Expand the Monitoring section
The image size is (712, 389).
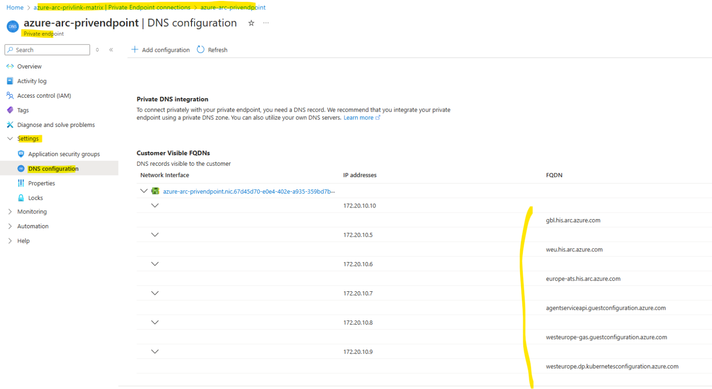tap(10, 212)
